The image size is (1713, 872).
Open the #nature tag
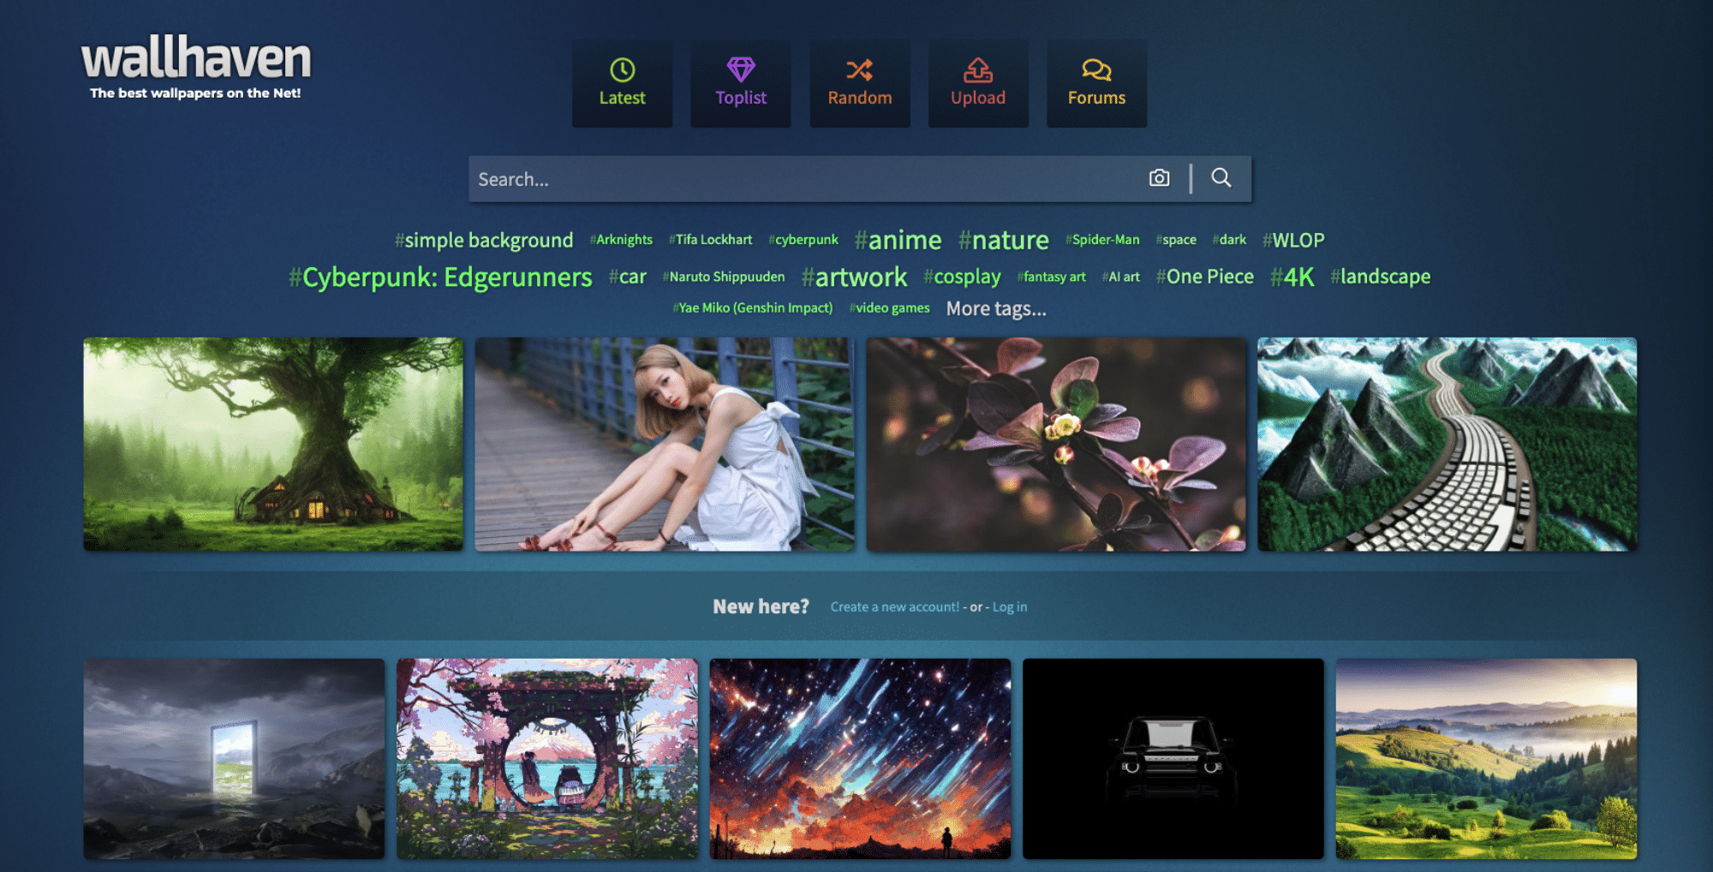(1003, 240)
